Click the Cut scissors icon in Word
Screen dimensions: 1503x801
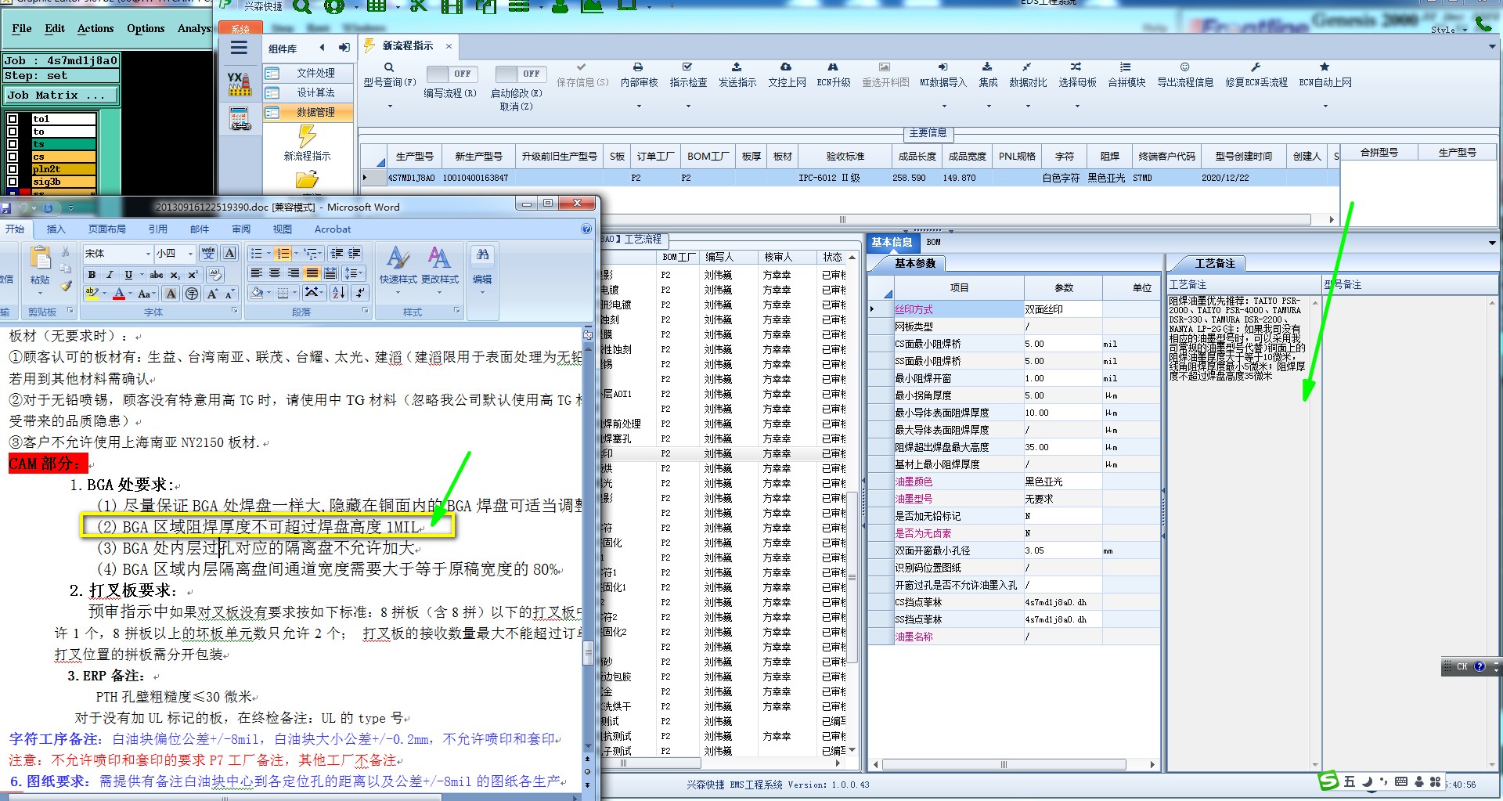(66, 252)
